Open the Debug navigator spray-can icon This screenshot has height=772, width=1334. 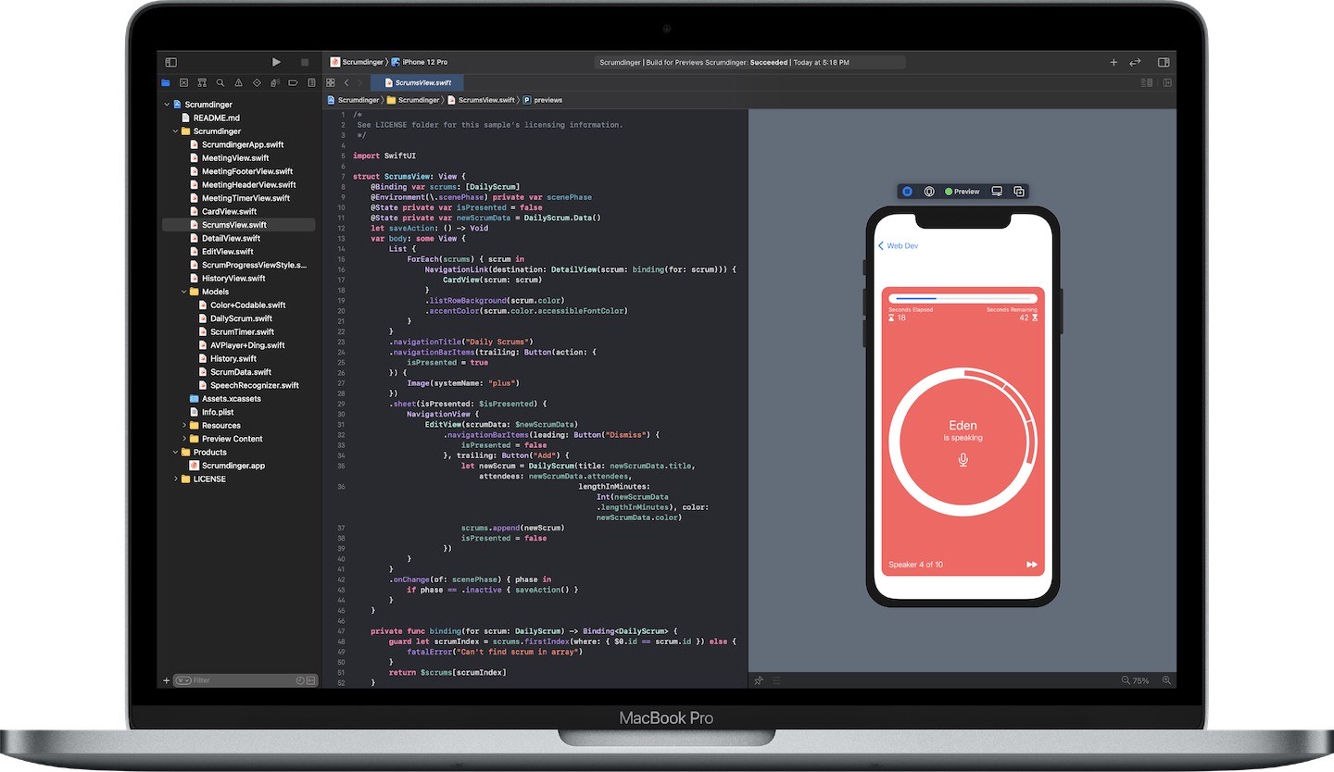pos(273,82)
